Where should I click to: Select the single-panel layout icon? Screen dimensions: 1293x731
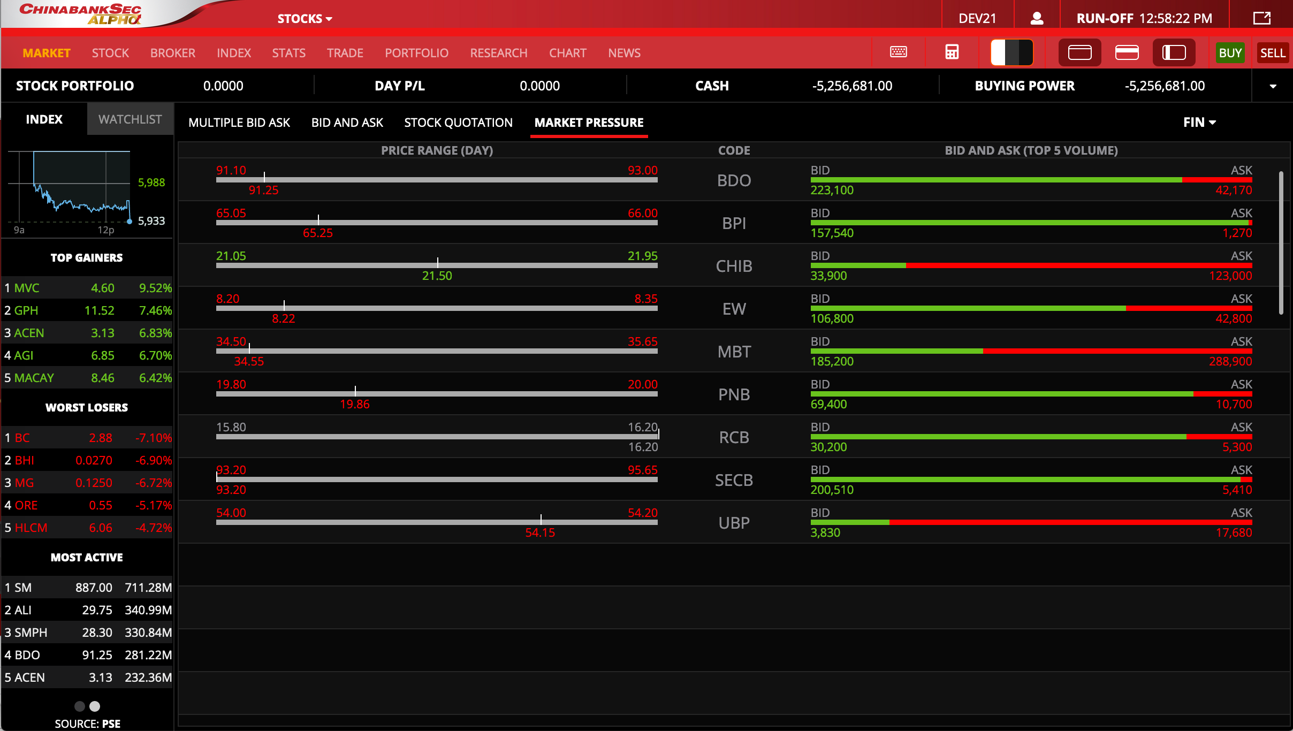tap(1080, 52)
